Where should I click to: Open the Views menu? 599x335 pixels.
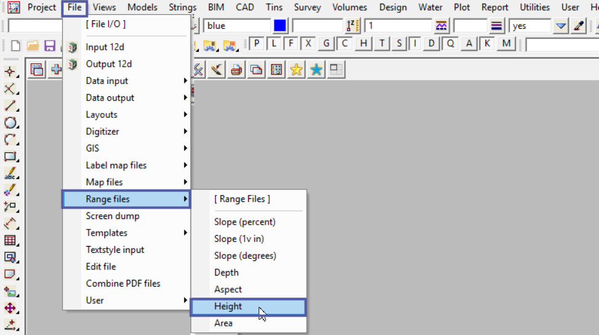point(104,7)
